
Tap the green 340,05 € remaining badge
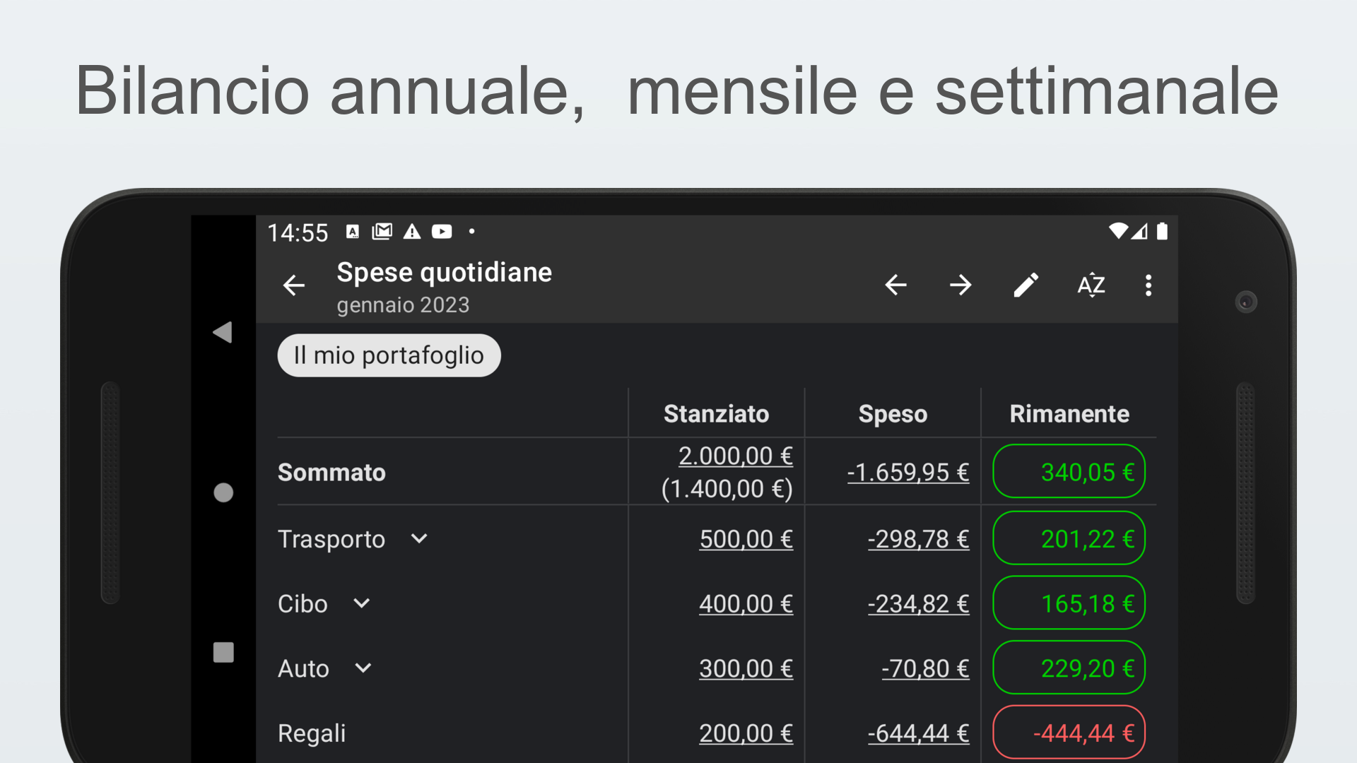pos(1069,471)
